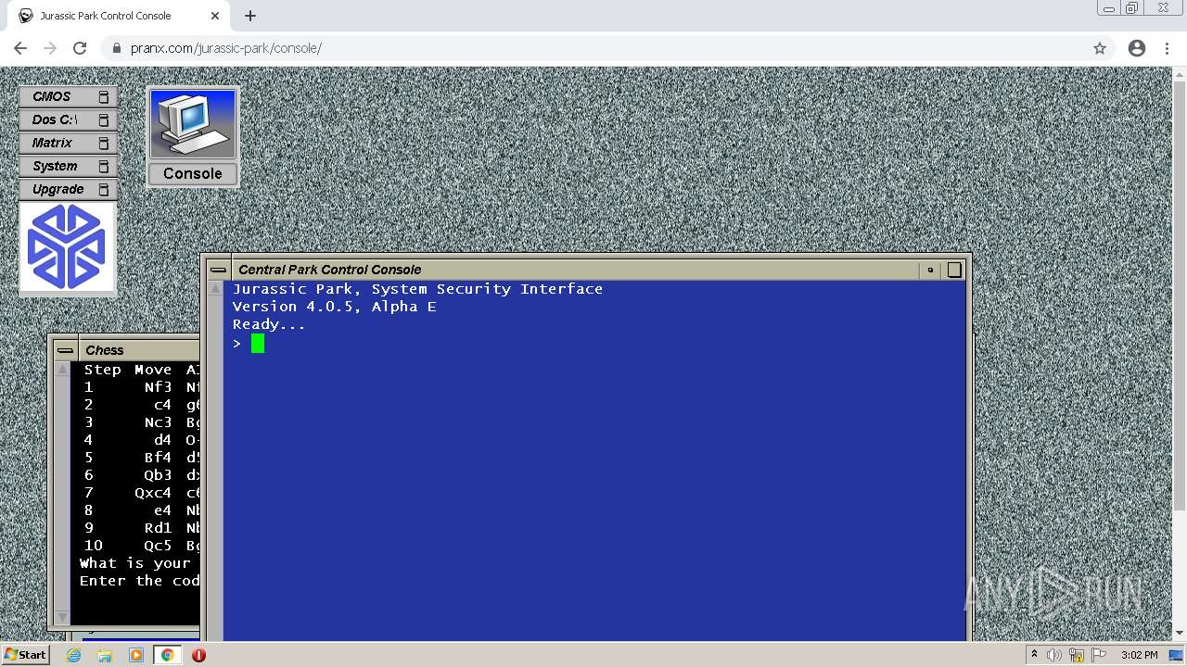
Task: Open the CMOS menu button
Action: pos(68,96)
